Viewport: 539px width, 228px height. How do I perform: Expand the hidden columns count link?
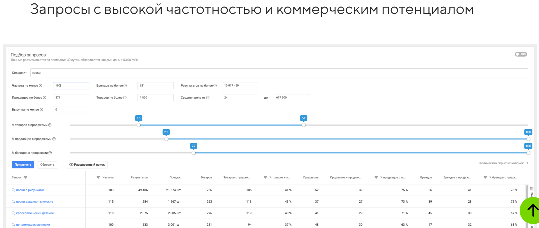coord(503,163)
